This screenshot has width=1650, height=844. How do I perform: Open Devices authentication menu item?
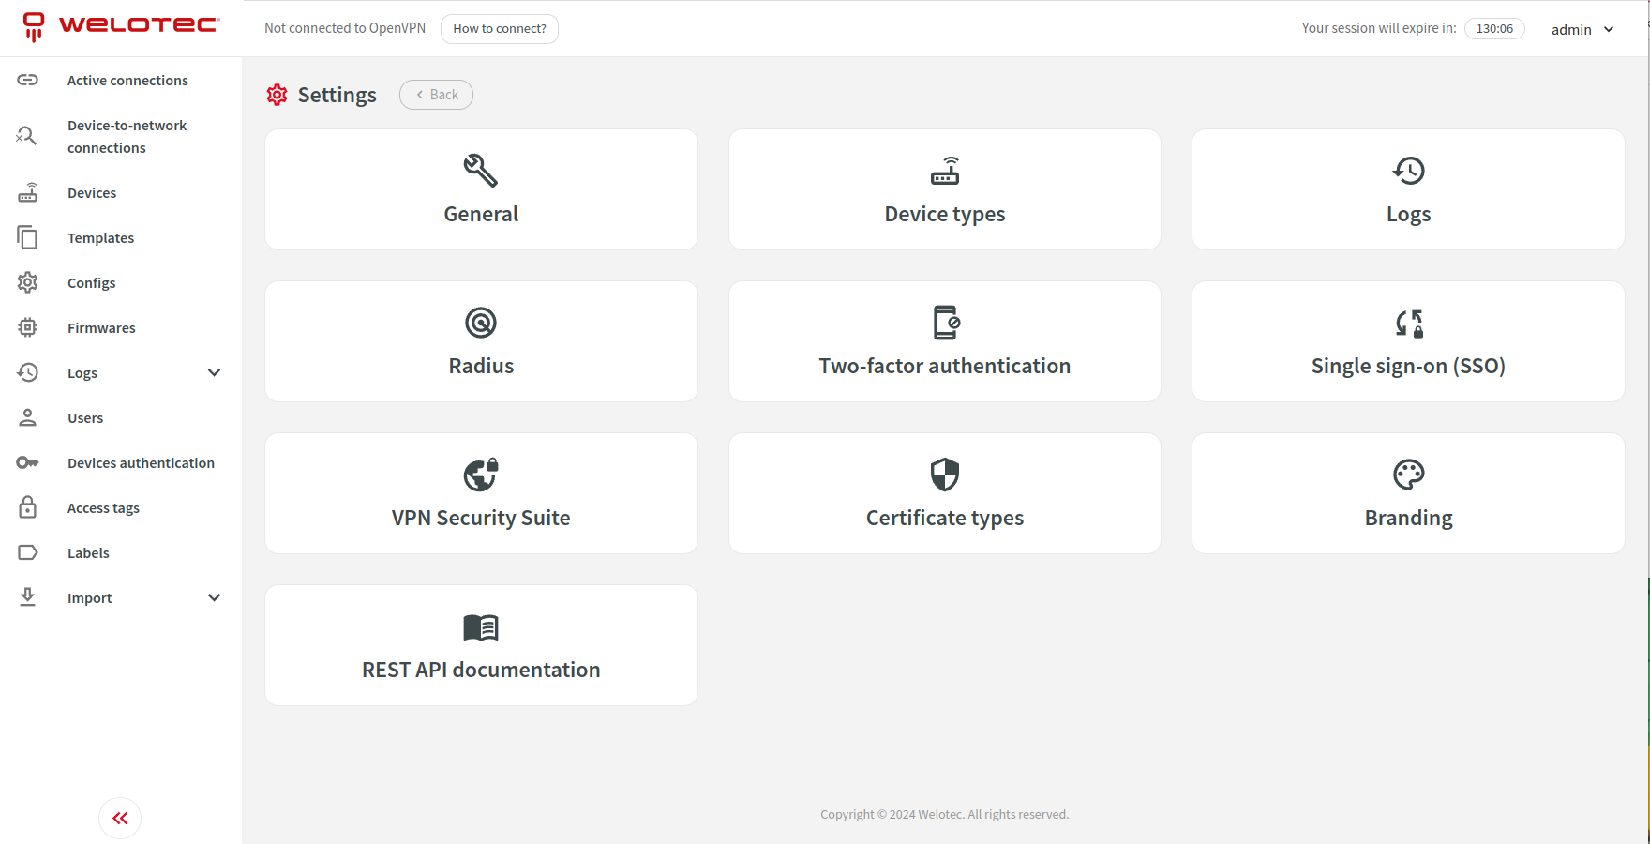point(141,463)
